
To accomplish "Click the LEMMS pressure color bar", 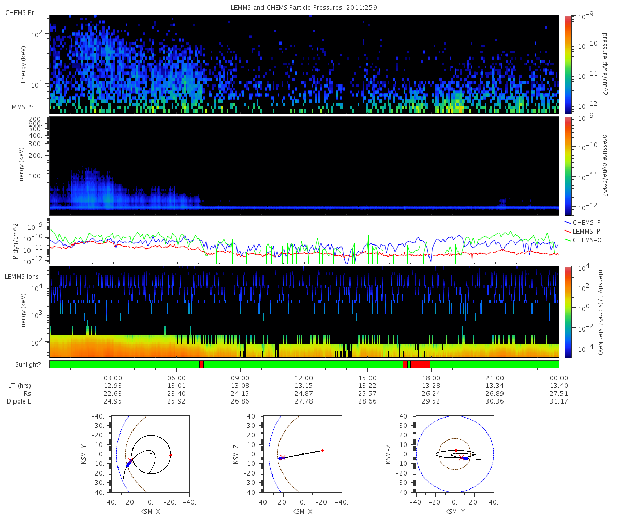I will click(568, 166).
